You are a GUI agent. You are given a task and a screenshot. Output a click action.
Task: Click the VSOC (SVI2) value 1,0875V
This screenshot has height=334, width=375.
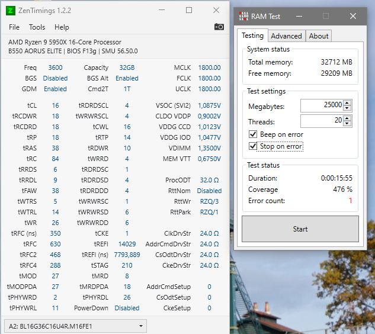(x=209, y=105)
